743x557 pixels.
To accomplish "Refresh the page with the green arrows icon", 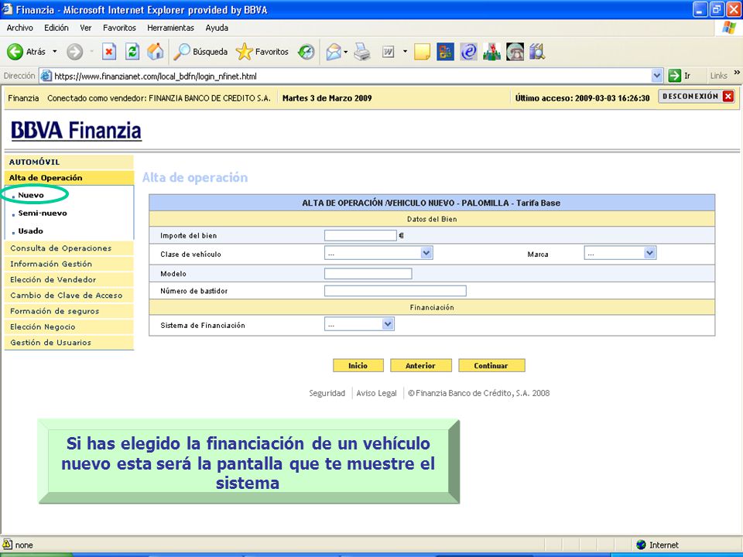I will point(132,52).
